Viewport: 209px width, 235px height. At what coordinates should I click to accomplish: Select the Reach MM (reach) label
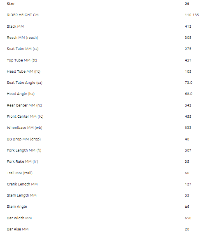[22, 38]
